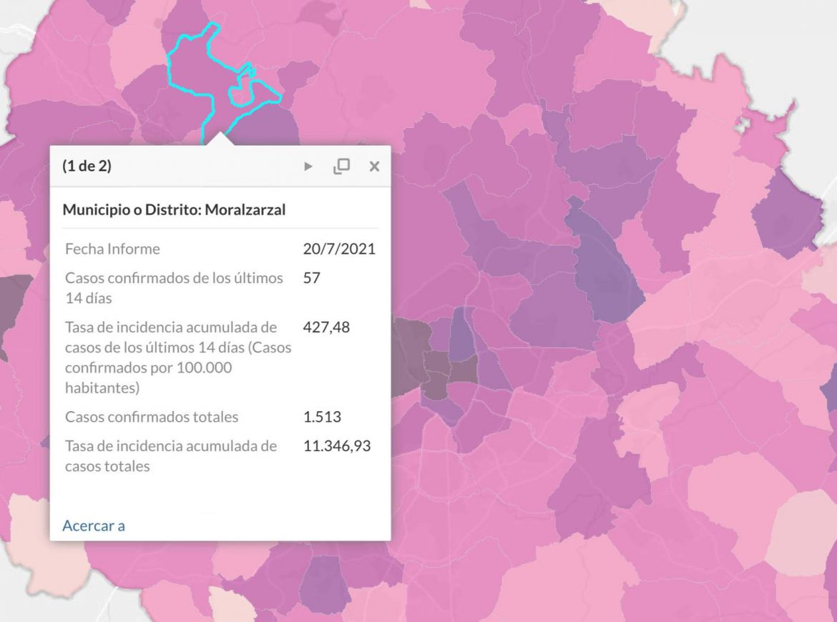
Task: Select the '(1 de 2)' feature counter
Action: (x=87, y=165)
